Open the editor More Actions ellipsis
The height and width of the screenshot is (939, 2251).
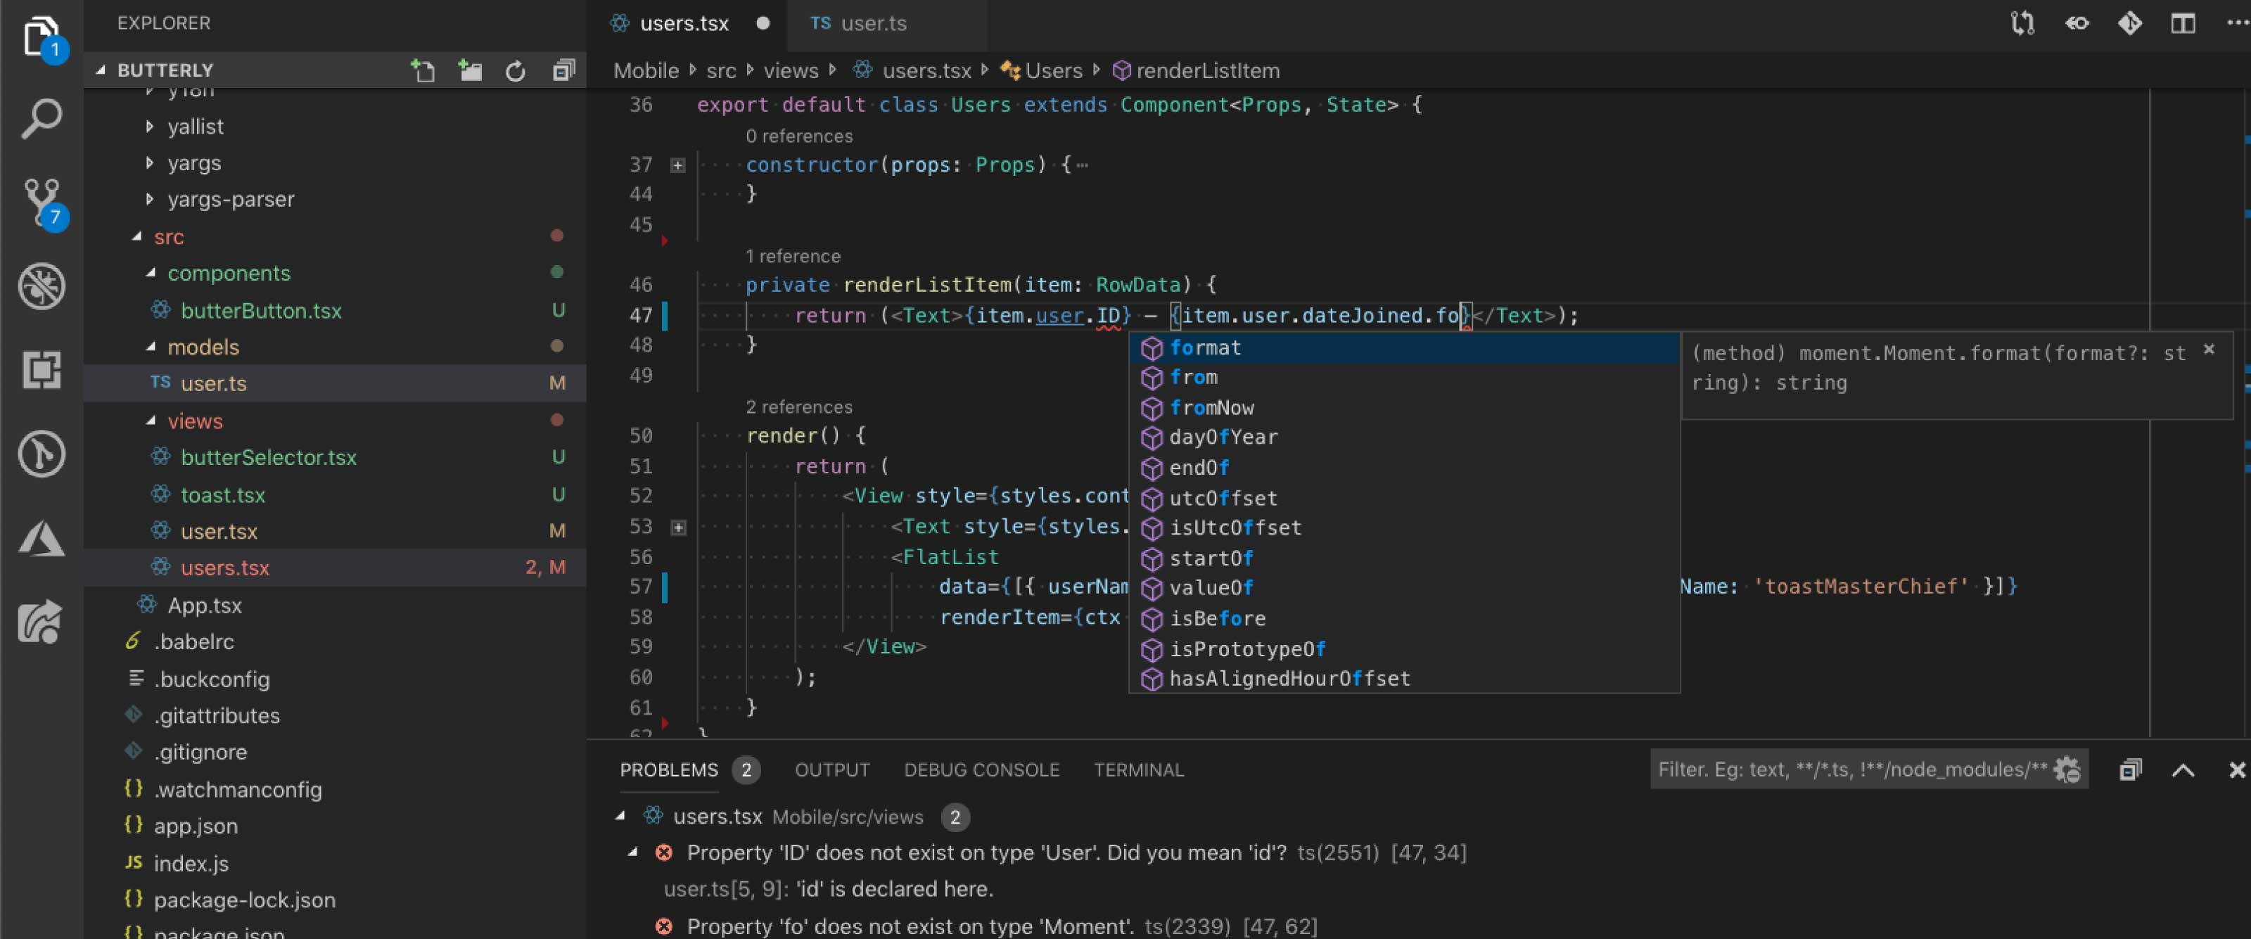click(x=2237, y=23)
